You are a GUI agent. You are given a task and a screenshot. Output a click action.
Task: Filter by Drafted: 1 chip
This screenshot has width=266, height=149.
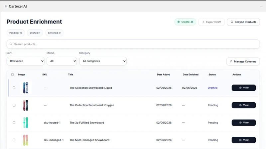(35, 33)
